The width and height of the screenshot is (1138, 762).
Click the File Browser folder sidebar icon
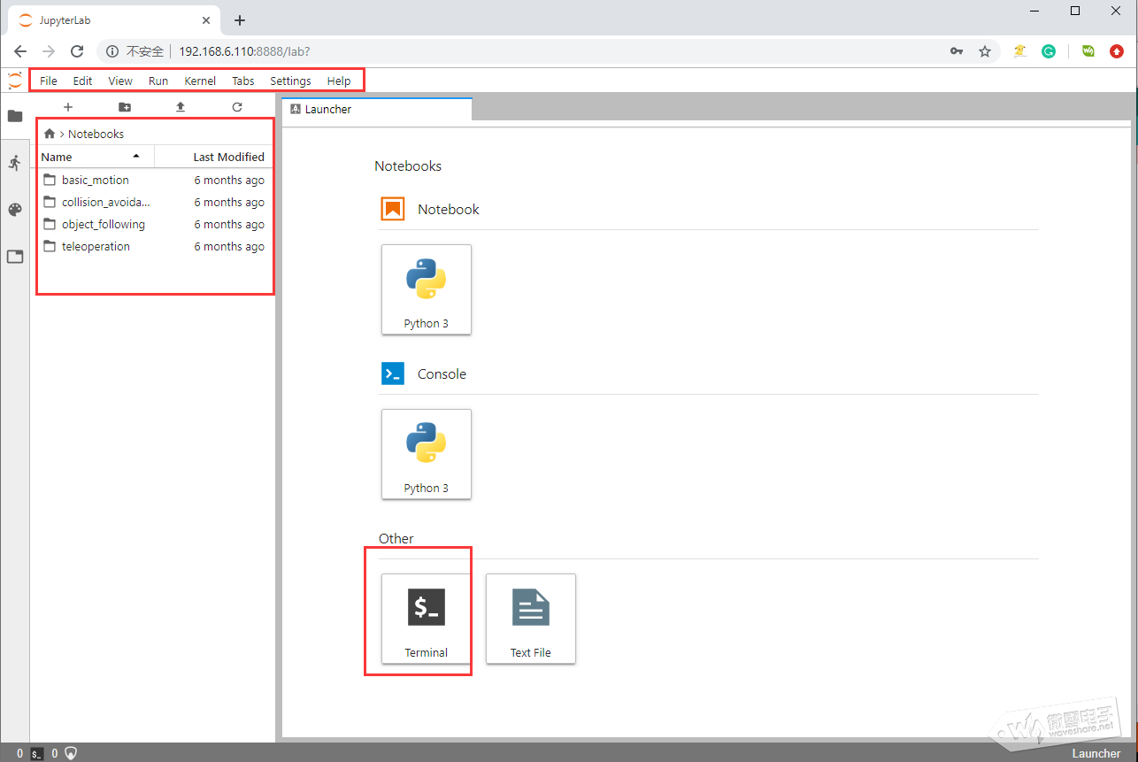point(14,116)
